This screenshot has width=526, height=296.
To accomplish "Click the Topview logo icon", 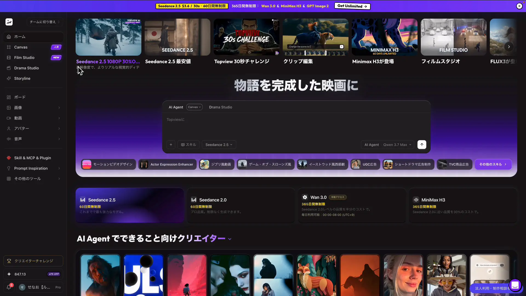I will pos(9,22).
